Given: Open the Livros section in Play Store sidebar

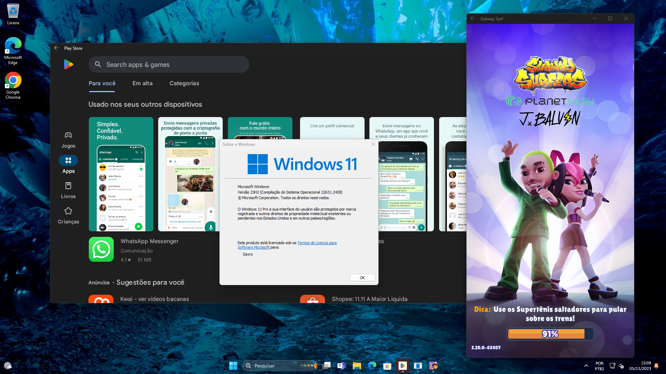Looking at the screenshot, I should 68,190.
